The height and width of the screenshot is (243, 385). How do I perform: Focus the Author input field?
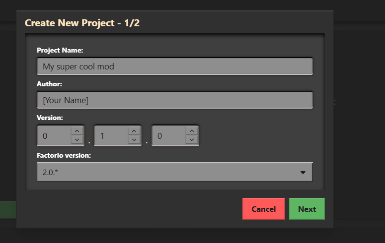pyautogui.click(x=174, y=100)
